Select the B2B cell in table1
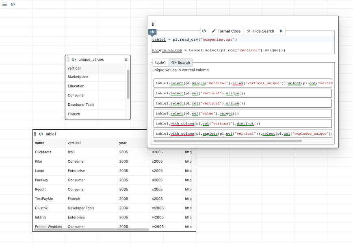This screenshot has width=353, height=244. [x=91, y=152]
